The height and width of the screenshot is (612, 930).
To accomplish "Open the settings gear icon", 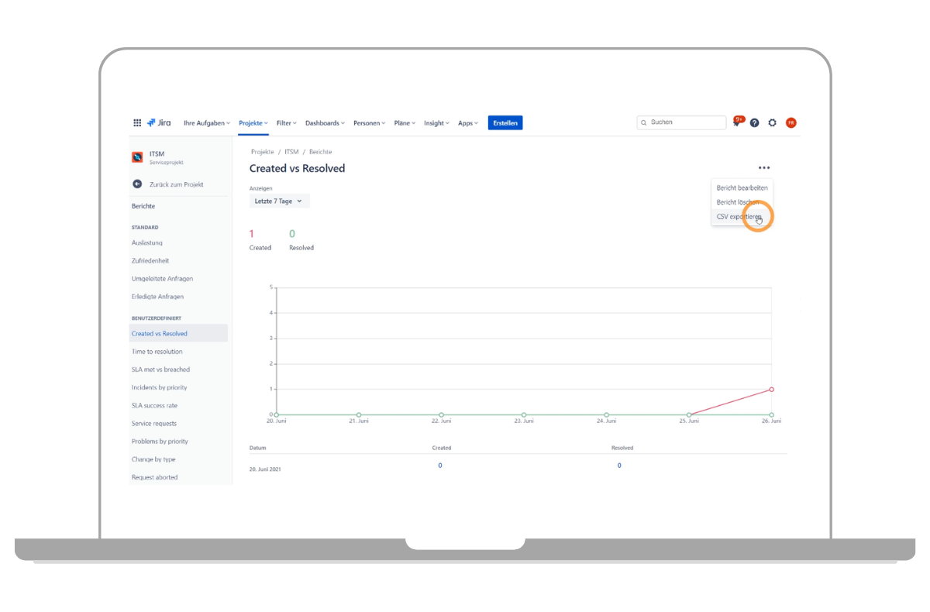I will pyautogui.click(x=772, y=122).
